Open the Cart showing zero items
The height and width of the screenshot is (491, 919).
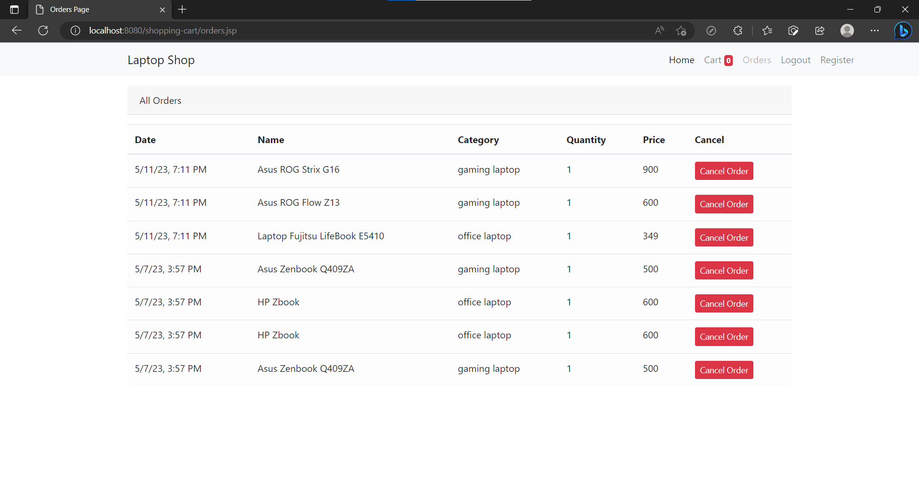coord(717,60)
